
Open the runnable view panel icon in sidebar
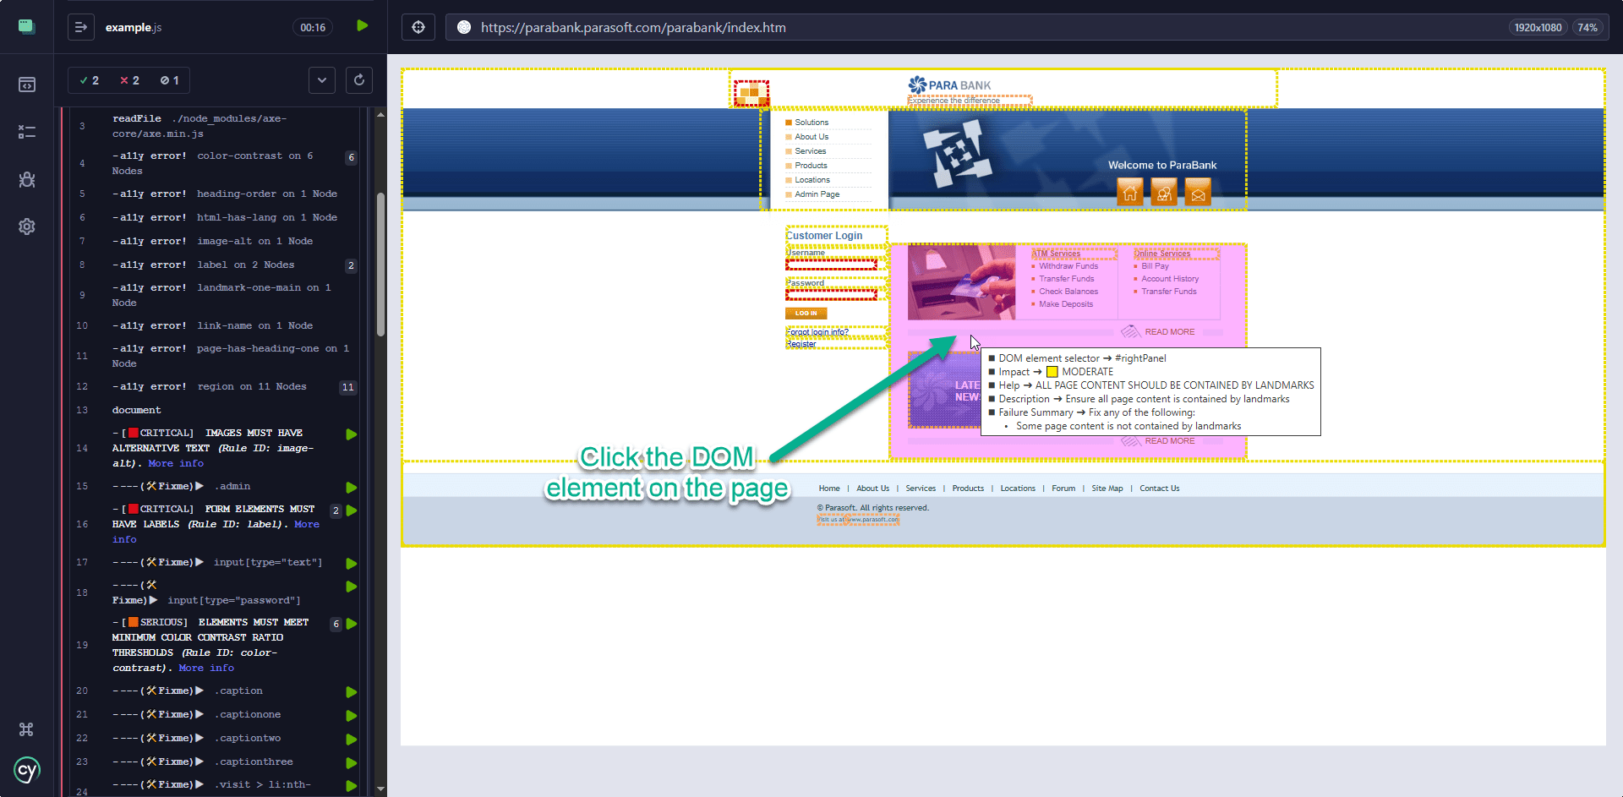coord(27,85)
